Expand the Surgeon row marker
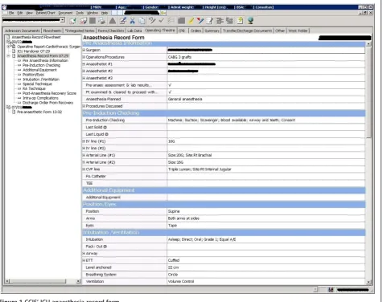Image resolution: width=383 pixels, height=302 pixels. [x=84, y=50]
